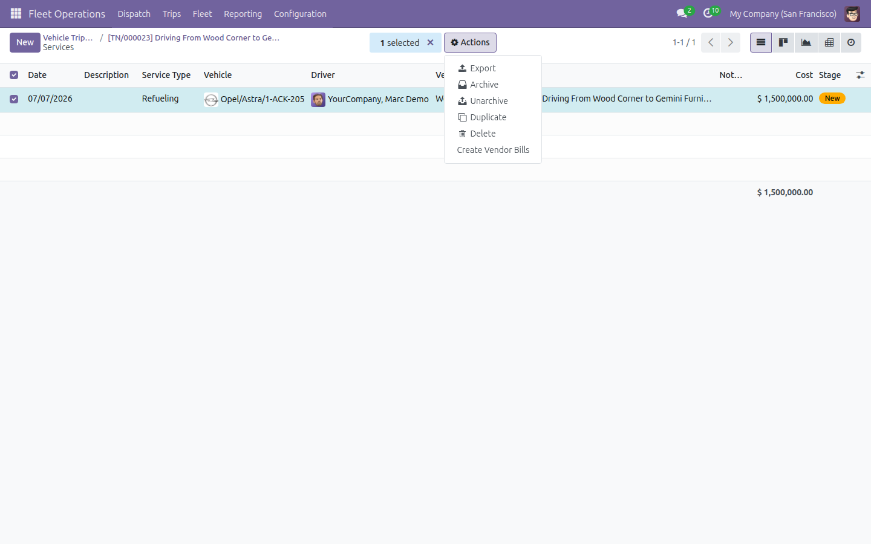Click Marc Demo driver avatar
This screenshot has height=544, width=871.
pos(318,100)
